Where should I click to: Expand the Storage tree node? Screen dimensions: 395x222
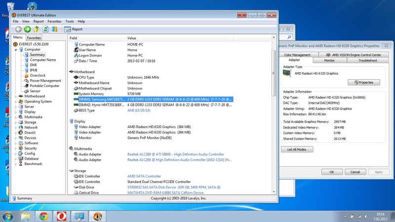(16, 122)
